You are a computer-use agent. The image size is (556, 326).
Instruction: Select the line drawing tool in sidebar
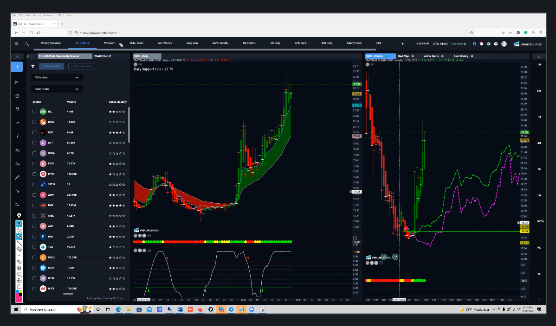point(17,137)
